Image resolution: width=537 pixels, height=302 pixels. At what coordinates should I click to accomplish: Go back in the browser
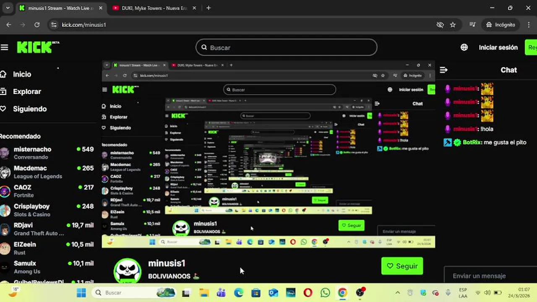point(9,25)
